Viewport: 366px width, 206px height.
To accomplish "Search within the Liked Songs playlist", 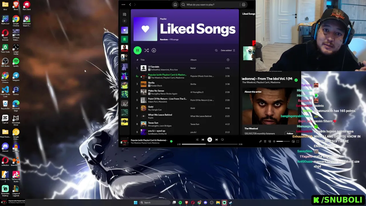I will point(216,50).
